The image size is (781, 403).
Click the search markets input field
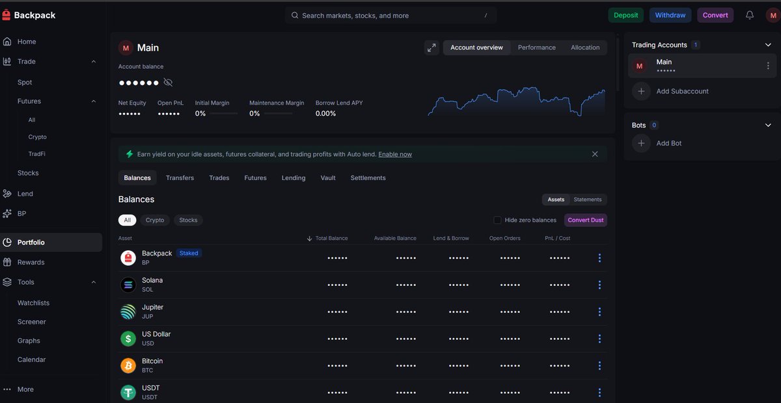tap(390, 15)
